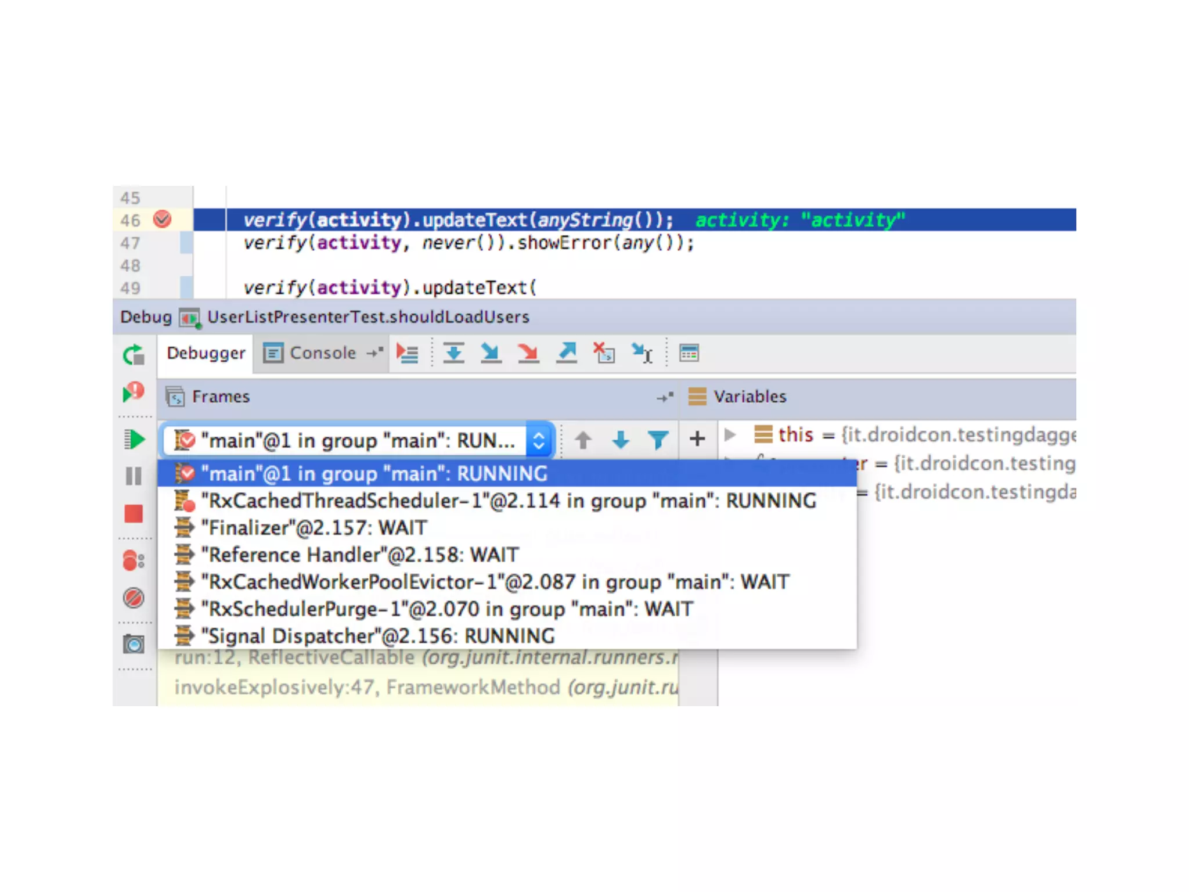The width and height of the screenshot is (1189, 892).
Task: Click the Run to Cursor icon
Action: pyautogui.click(x=642, y=353)
